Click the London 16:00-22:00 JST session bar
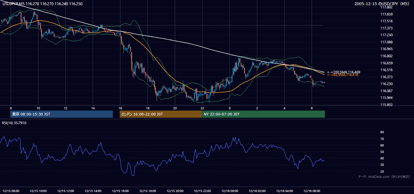The width and height of the screenshot is (414, 194). pyautogui.click(x=161, y=114)
